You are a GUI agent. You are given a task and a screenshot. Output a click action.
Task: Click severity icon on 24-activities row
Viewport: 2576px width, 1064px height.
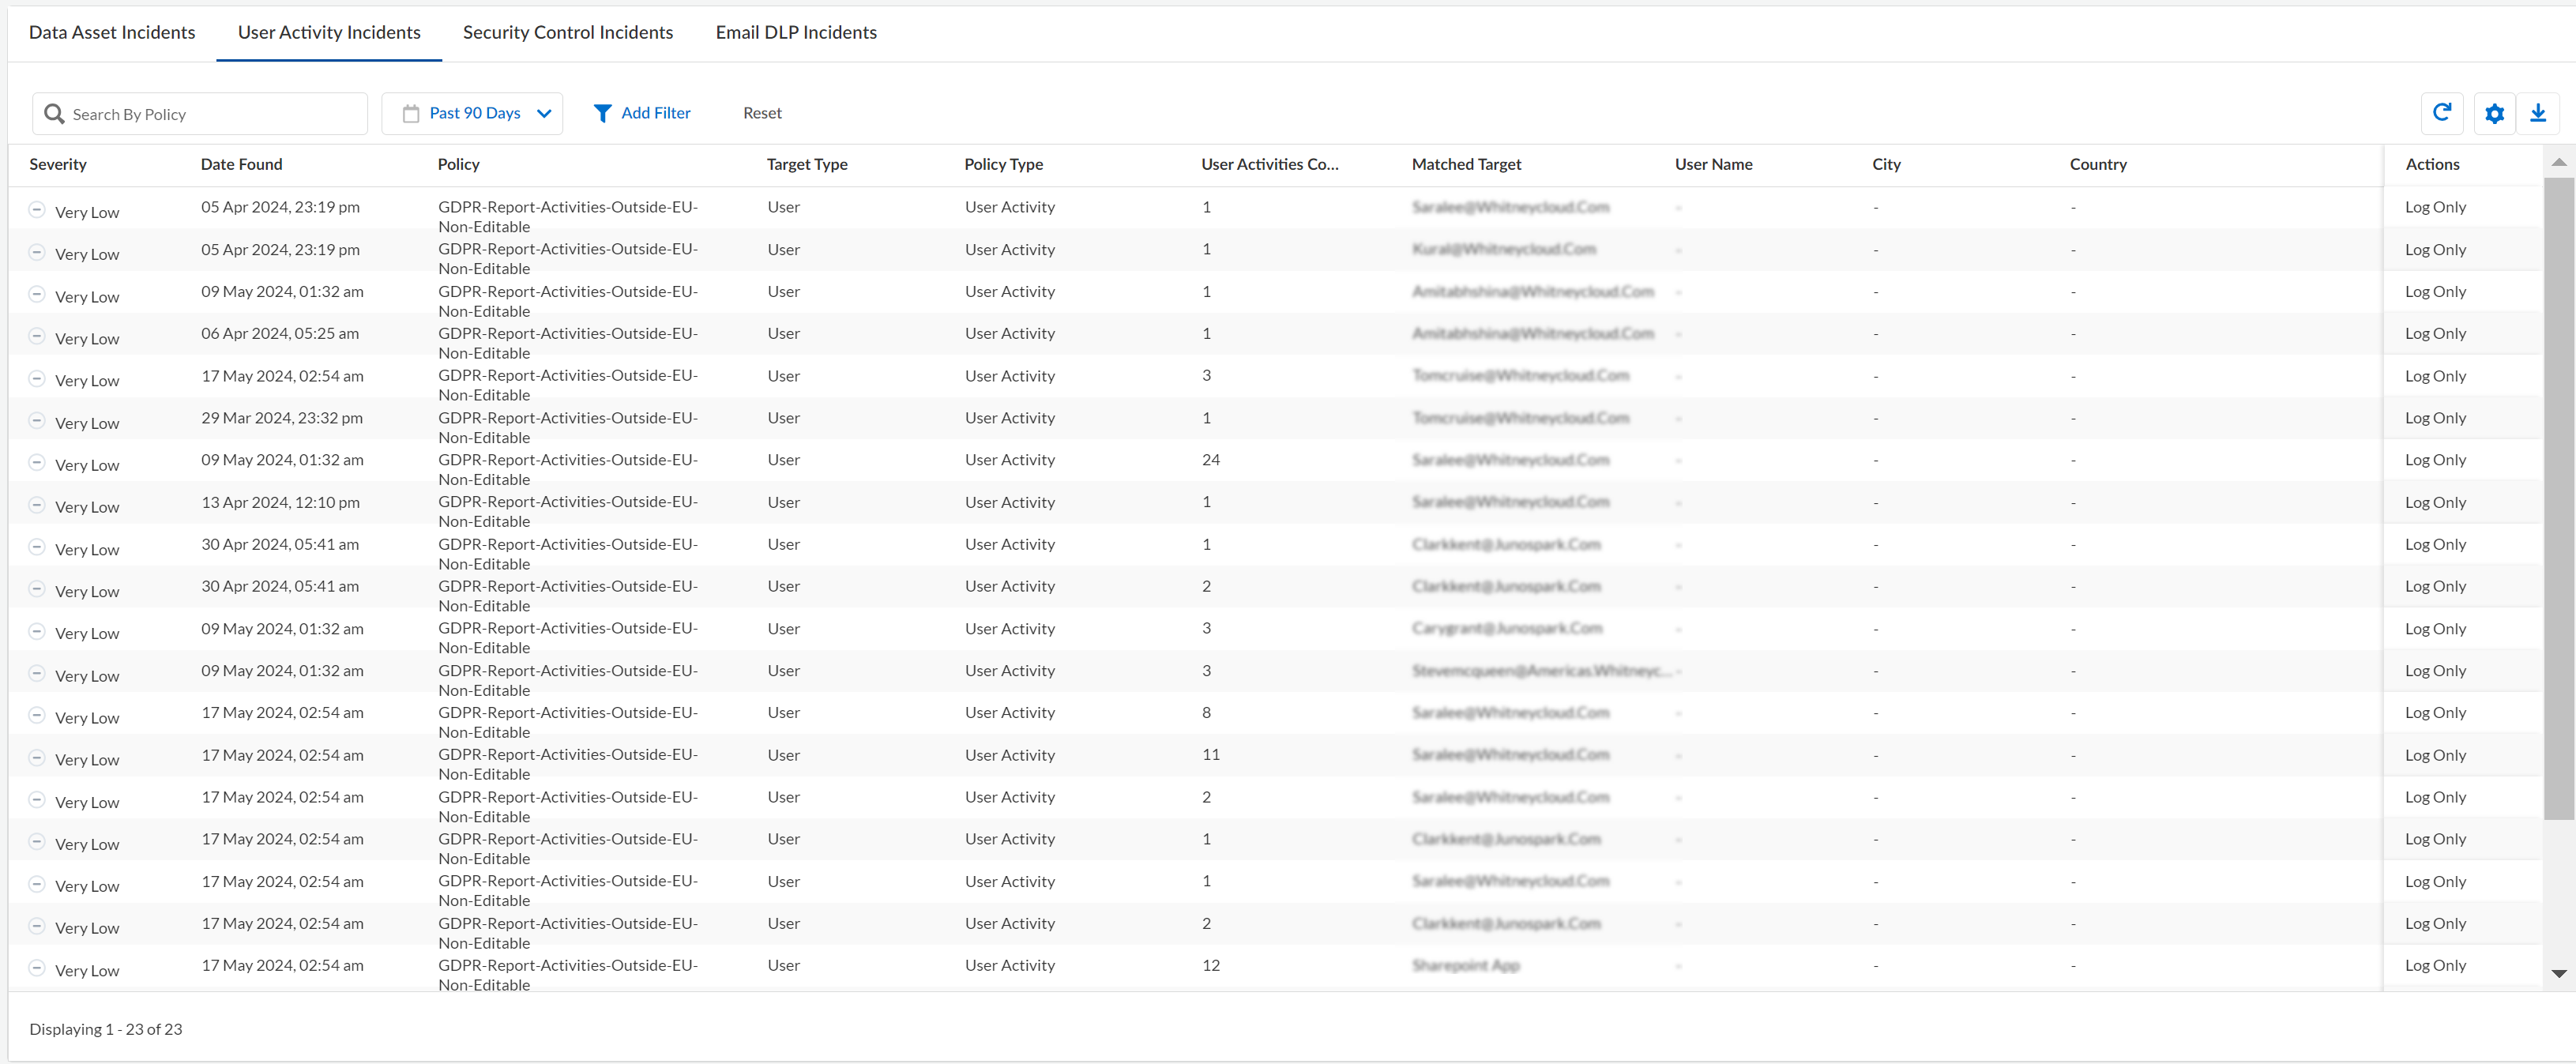37,463
